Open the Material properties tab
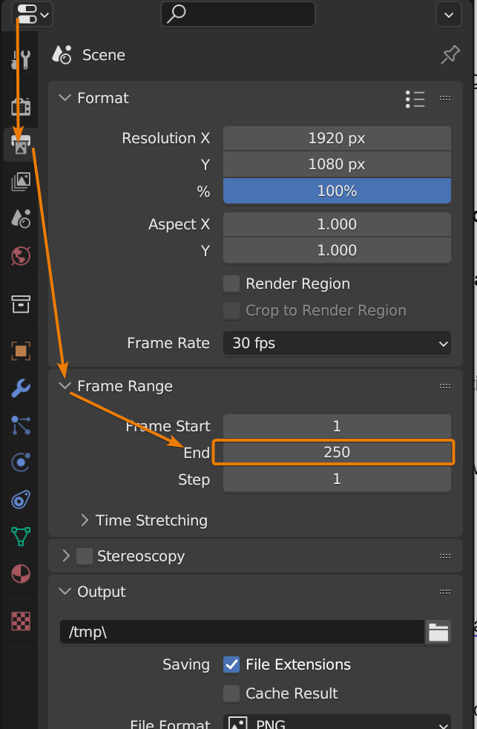The height and width of the screenshot is (729, 477). coord(20,573)
